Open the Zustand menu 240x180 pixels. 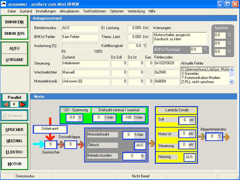pyautogui.click(x=26, y=11)
